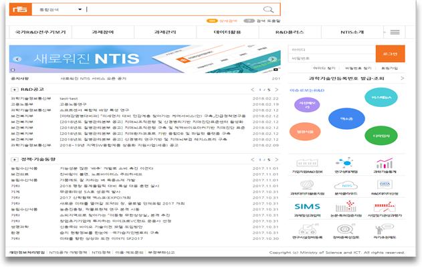This screenshot has height=270, width=422.
Task: Click the search magnifier icon
Action: 268,10
